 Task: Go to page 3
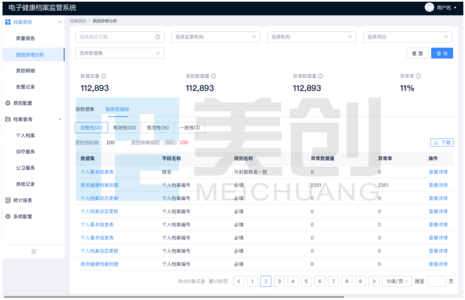(279, 281)
